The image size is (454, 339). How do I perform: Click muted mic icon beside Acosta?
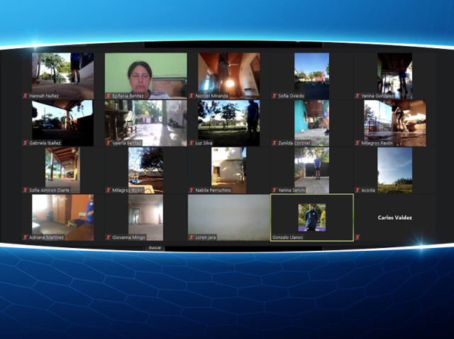(358, 190)
